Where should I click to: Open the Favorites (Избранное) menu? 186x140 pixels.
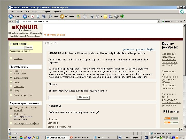pos(37,12)
